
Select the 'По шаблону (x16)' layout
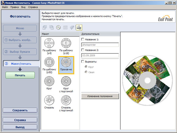coord(66,44)
